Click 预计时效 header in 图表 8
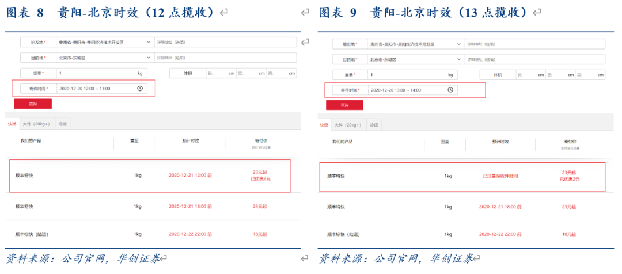The image size is (622, 274). [189, 141]
